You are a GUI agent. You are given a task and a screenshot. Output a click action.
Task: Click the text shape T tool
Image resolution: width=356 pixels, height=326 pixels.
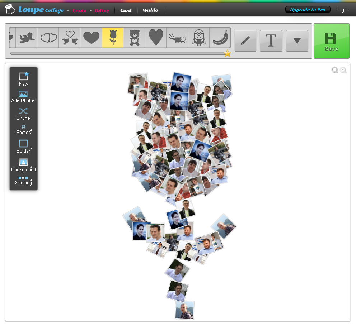pos(271,41)
